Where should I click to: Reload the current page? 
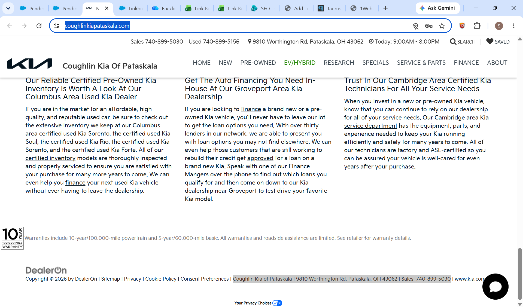tap(39, 26)
